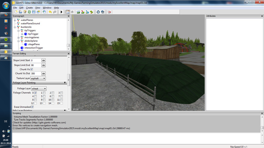This screenshot has width=264, height=148.
Task: Enable foliage channel 3 checkbox
Action: (x=62, y=93)
